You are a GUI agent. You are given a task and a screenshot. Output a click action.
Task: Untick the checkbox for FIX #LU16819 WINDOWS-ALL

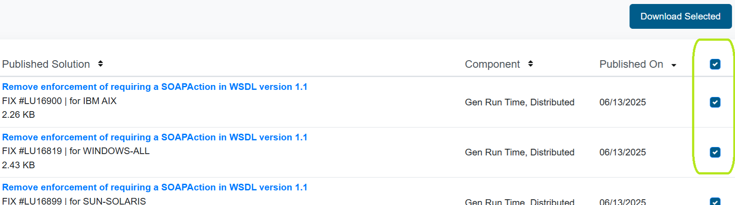[x=715, y=152]
